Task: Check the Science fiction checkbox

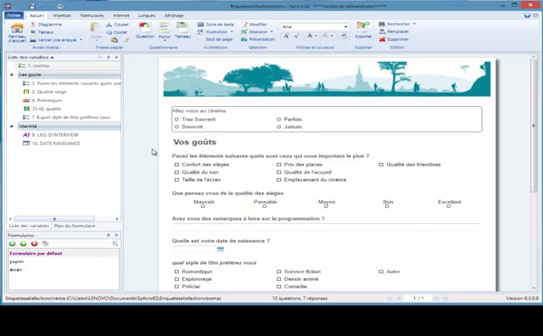Action: (279, 272)
